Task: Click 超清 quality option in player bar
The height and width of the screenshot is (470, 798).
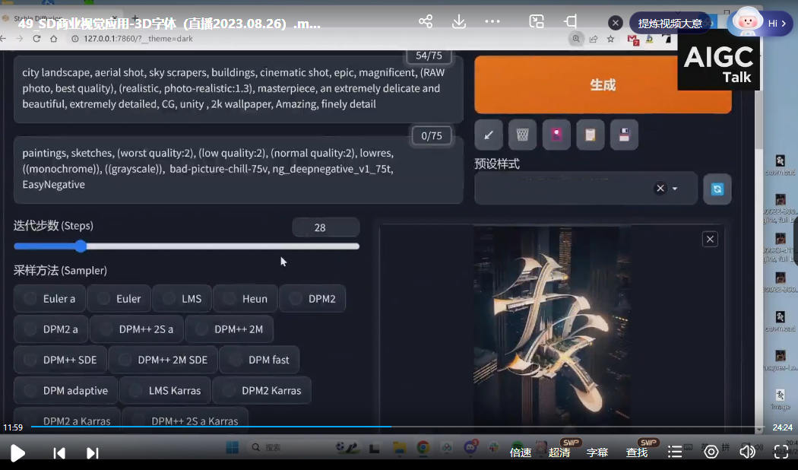Action: coord(559,452)
